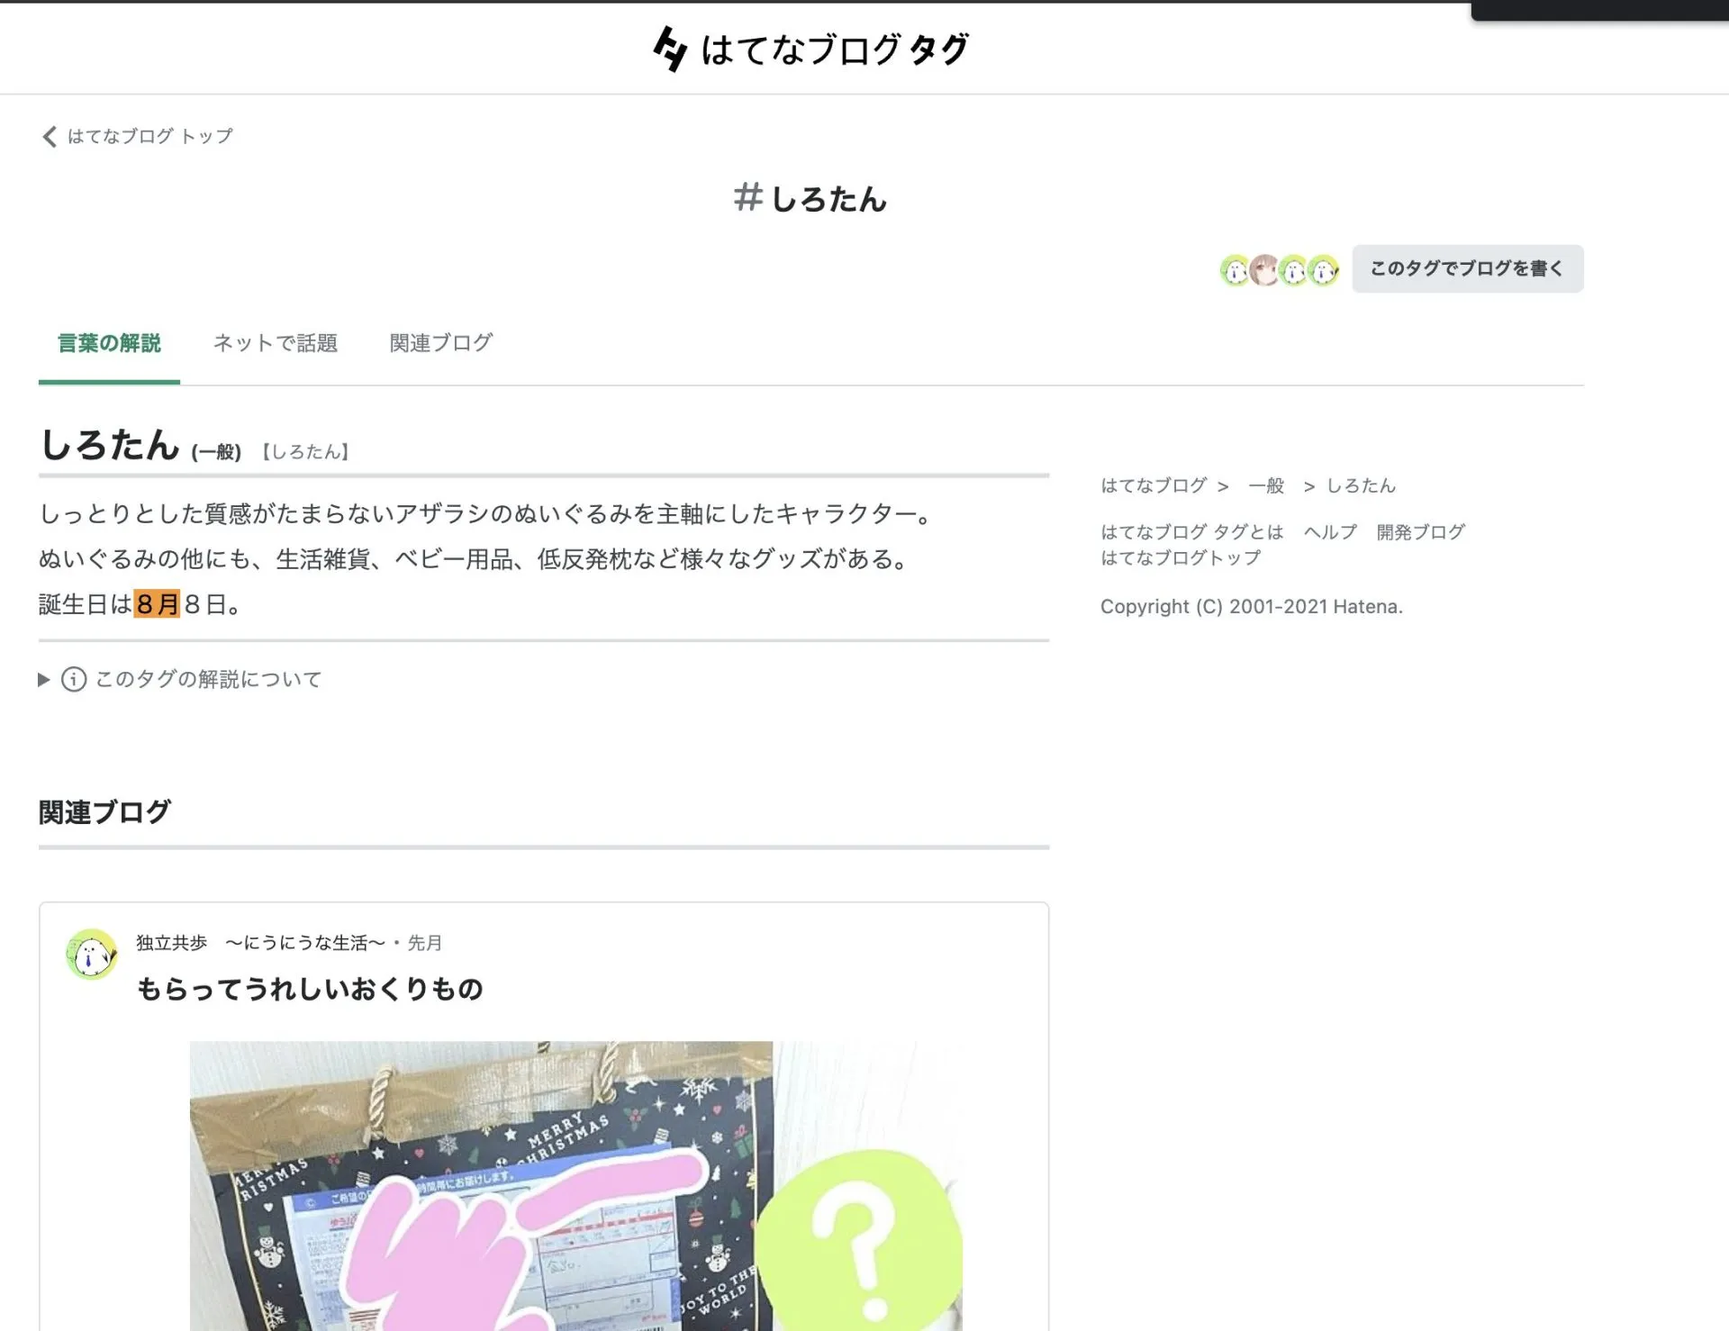
Task: Click the Christmas gift bag post thumbnail image
Action: [575, 1185]
